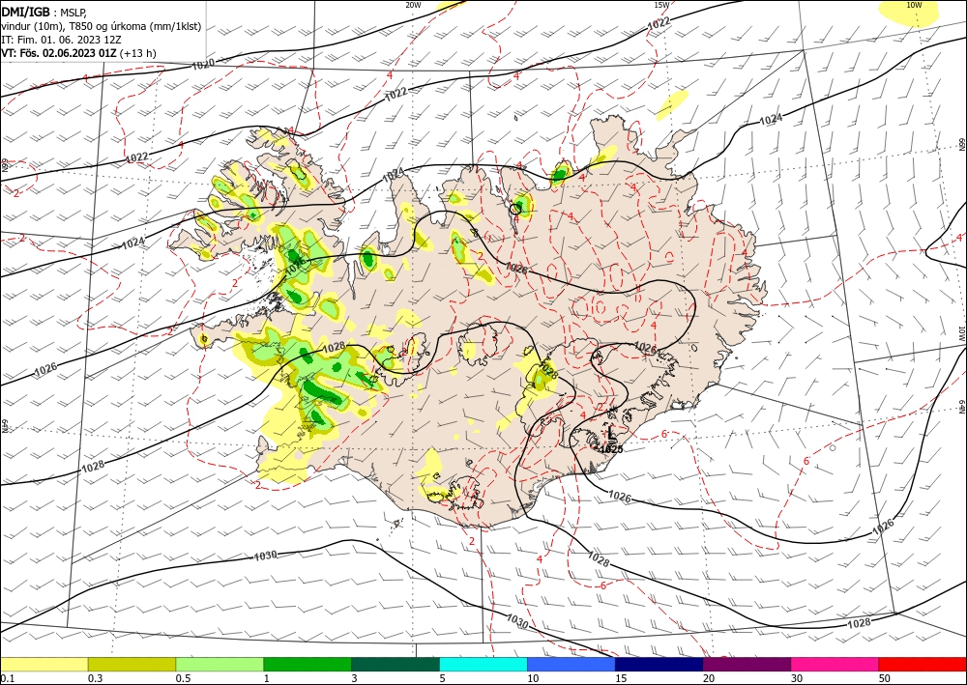967x685 pixels.
Task: Select the olive 0.3–0.5 legend swatch
Action: [132, 664]
